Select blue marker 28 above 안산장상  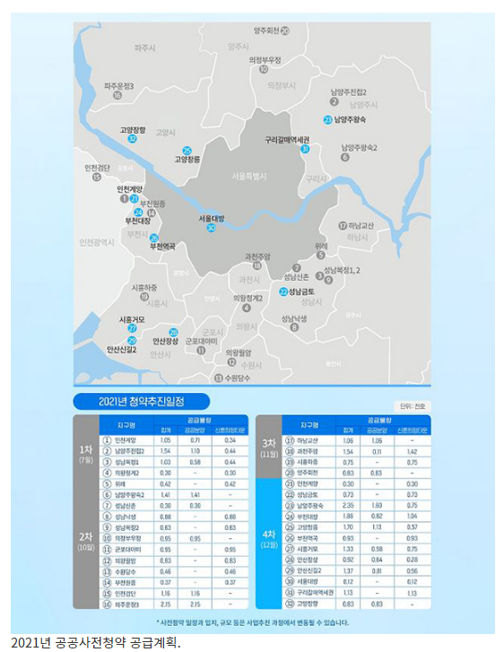point(173,332)
